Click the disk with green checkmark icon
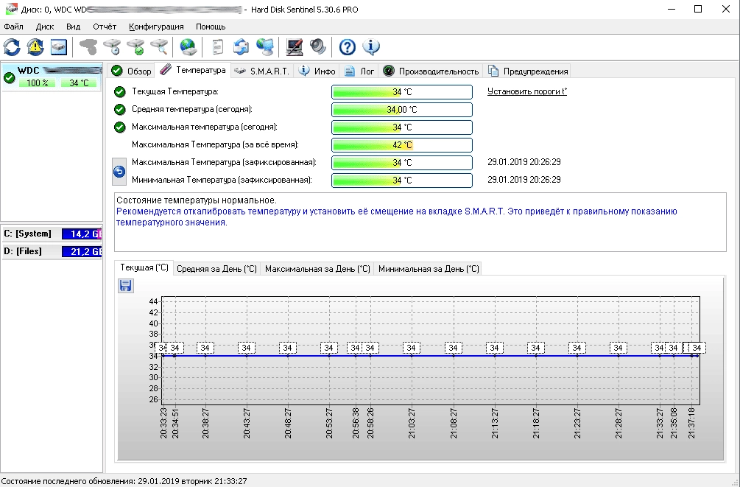The image size is (740, 487). click(135, 46)
